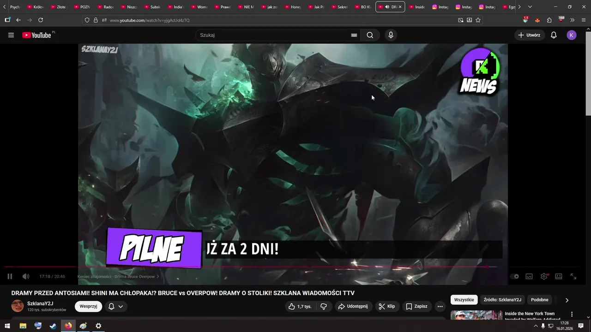Mute the playing tab via its speaker icon
Image resolution: width=591 pixels, height=332 pixels.
coord(387,7)
